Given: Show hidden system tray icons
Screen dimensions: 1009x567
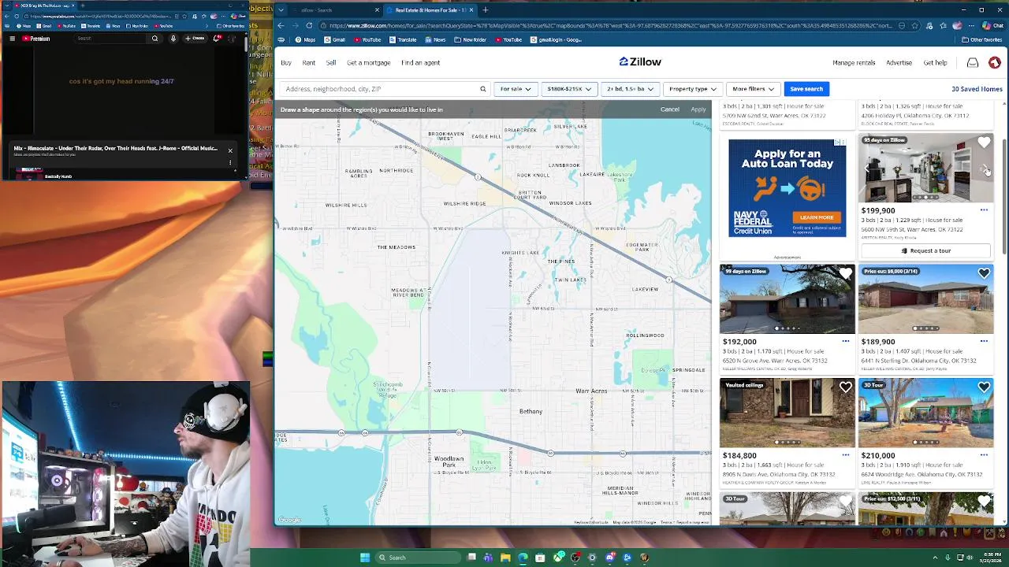Looking at the screenshot, I should tap(935, 558).
